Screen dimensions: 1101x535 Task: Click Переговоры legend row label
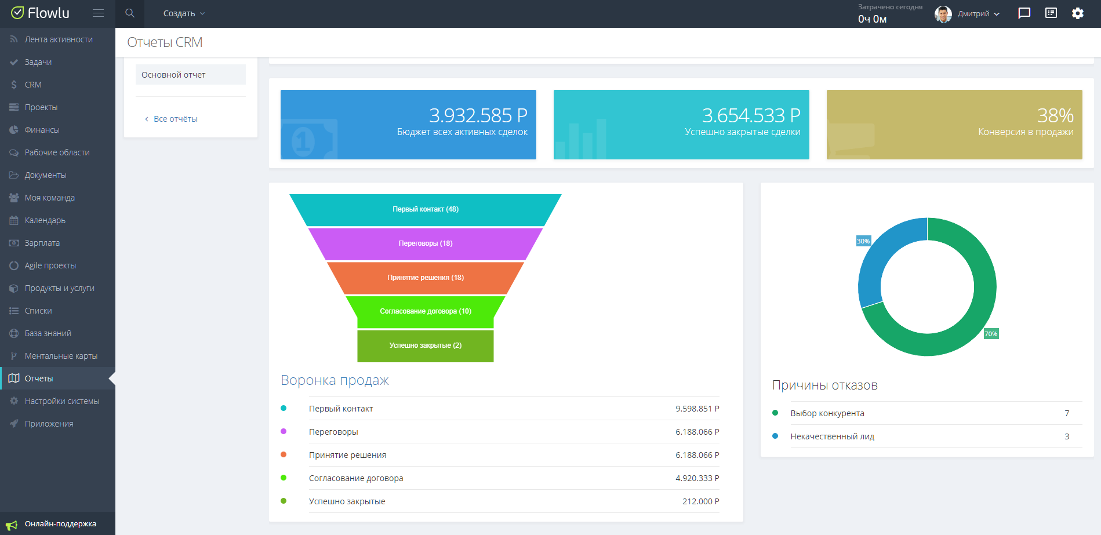point(333,432)
